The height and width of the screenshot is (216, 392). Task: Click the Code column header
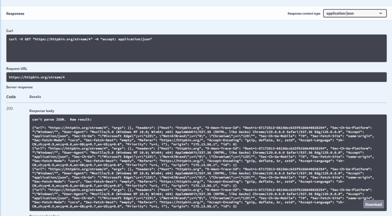[11, 97]
